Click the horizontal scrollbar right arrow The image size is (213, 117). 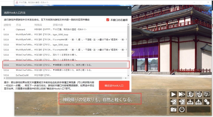(x=126, y=78)
